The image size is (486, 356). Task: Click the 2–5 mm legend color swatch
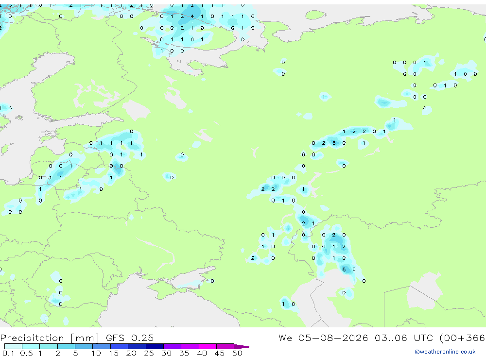tap(66, 346)
